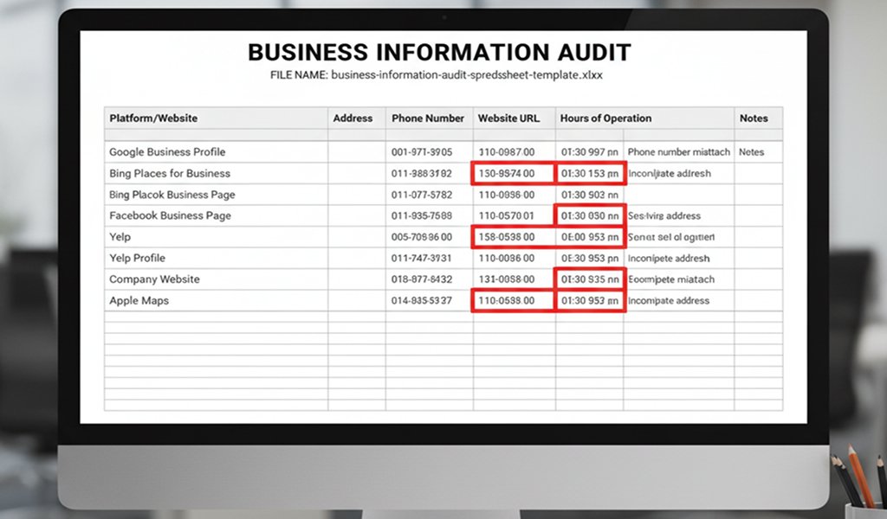Click the Bing Places for Business cell
This screenshot has height=519, width=887.
[x=216, y=173]
